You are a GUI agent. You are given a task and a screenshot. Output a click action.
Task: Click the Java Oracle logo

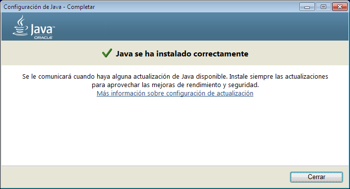pos(34,27)
